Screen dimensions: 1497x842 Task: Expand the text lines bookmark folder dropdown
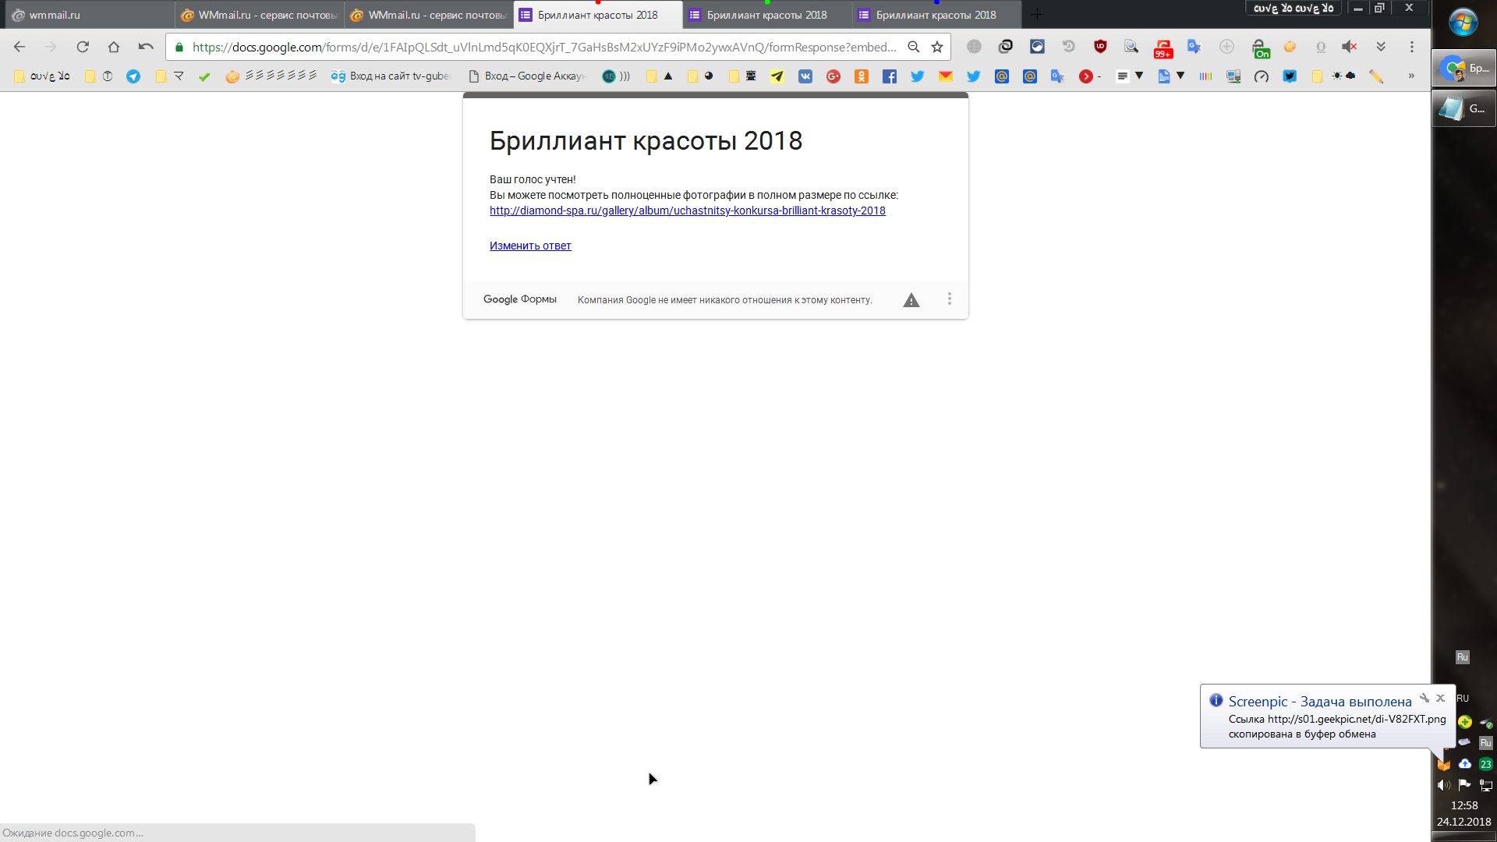click(x=1130, y=76)
